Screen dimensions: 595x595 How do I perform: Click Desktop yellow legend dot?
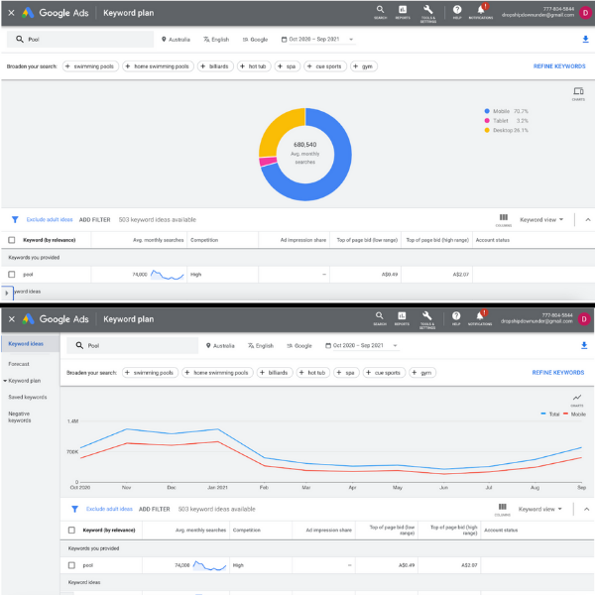(x=487, y=130)
